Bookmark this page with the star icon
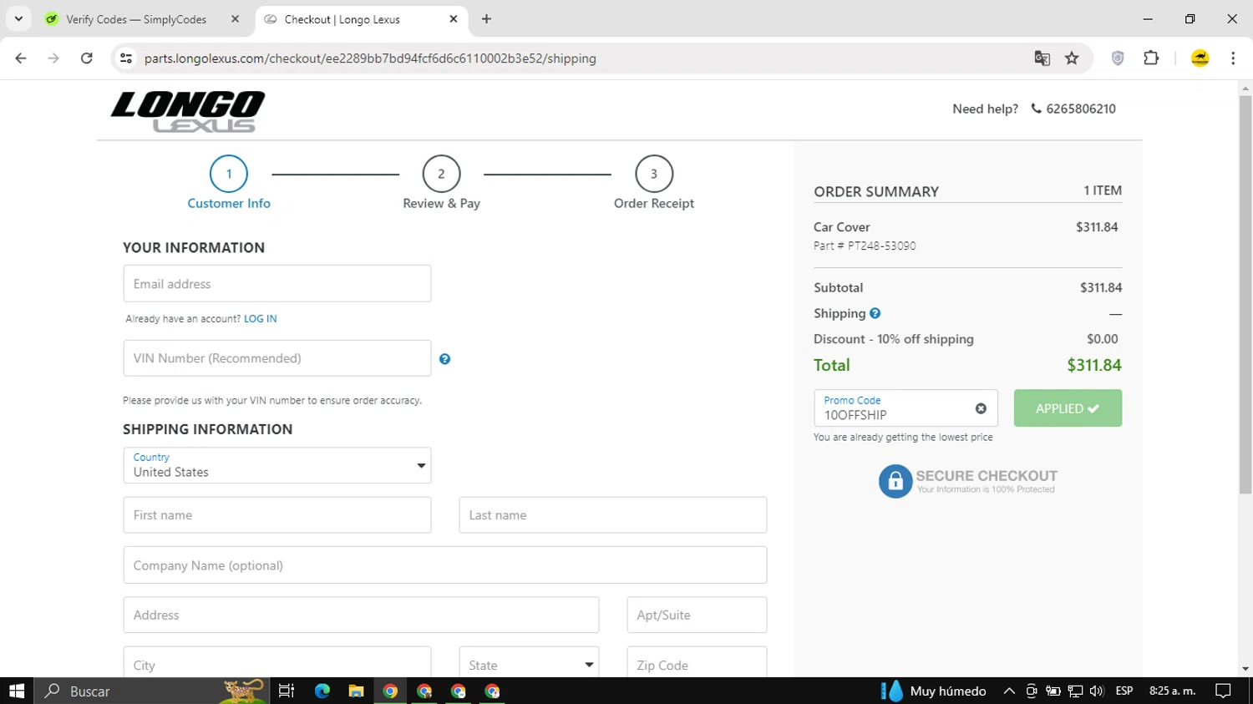 click(1072, 58)
